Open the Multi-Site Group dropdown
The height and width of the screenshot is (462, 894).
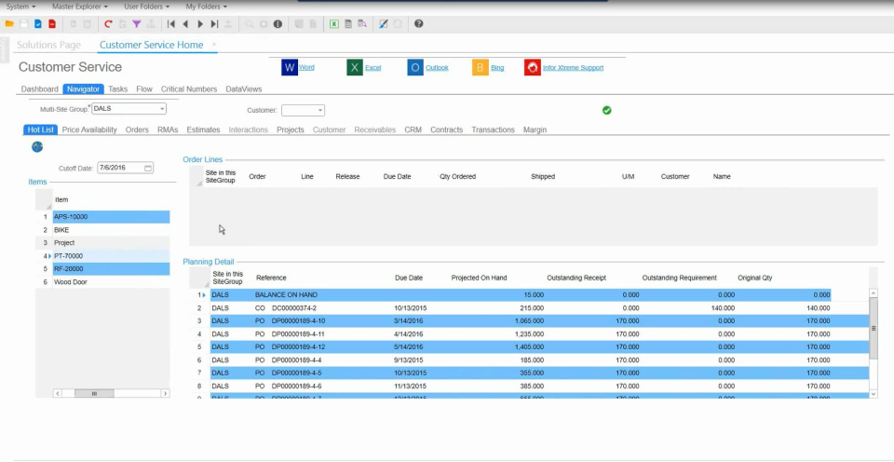[x=162, y=108]
